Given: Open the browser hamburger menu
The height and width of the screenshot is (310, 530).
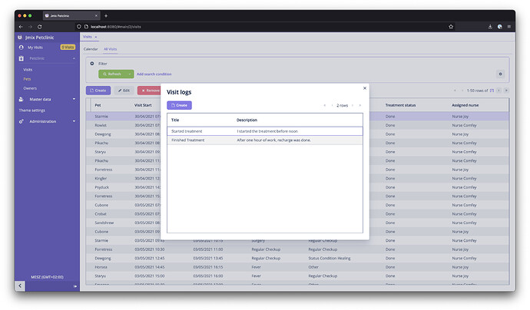Looking at the screenshot, I should pos(509,27).
